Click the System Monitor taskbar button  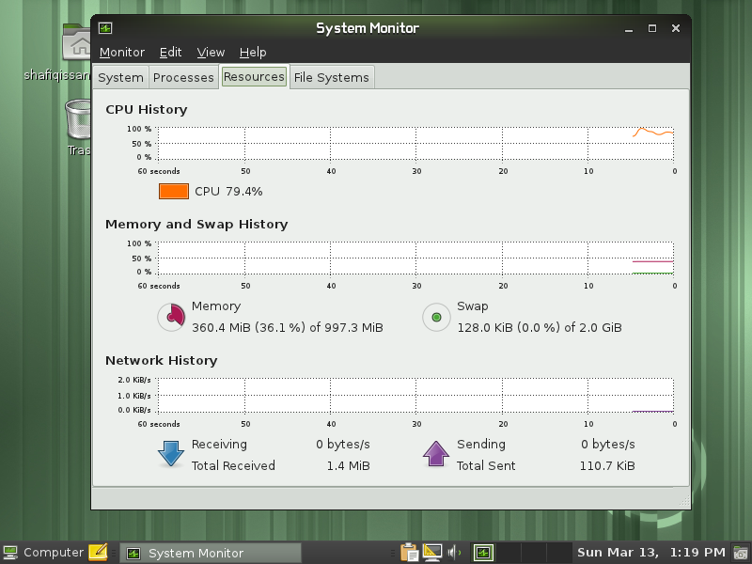tap(210, 553)
